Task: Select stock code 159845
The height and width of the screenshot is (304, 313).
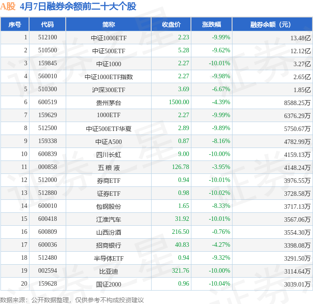Action: [x=47, y=63]
